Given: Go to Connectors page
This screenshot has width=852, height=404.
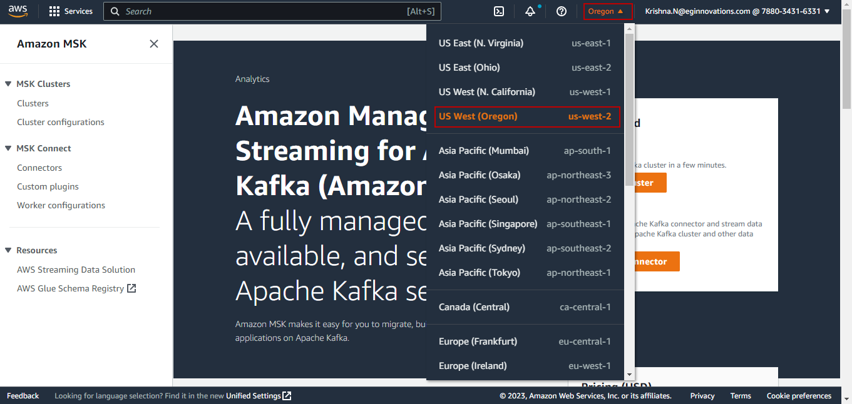Looking at the screenshot, I should point(39,168).
